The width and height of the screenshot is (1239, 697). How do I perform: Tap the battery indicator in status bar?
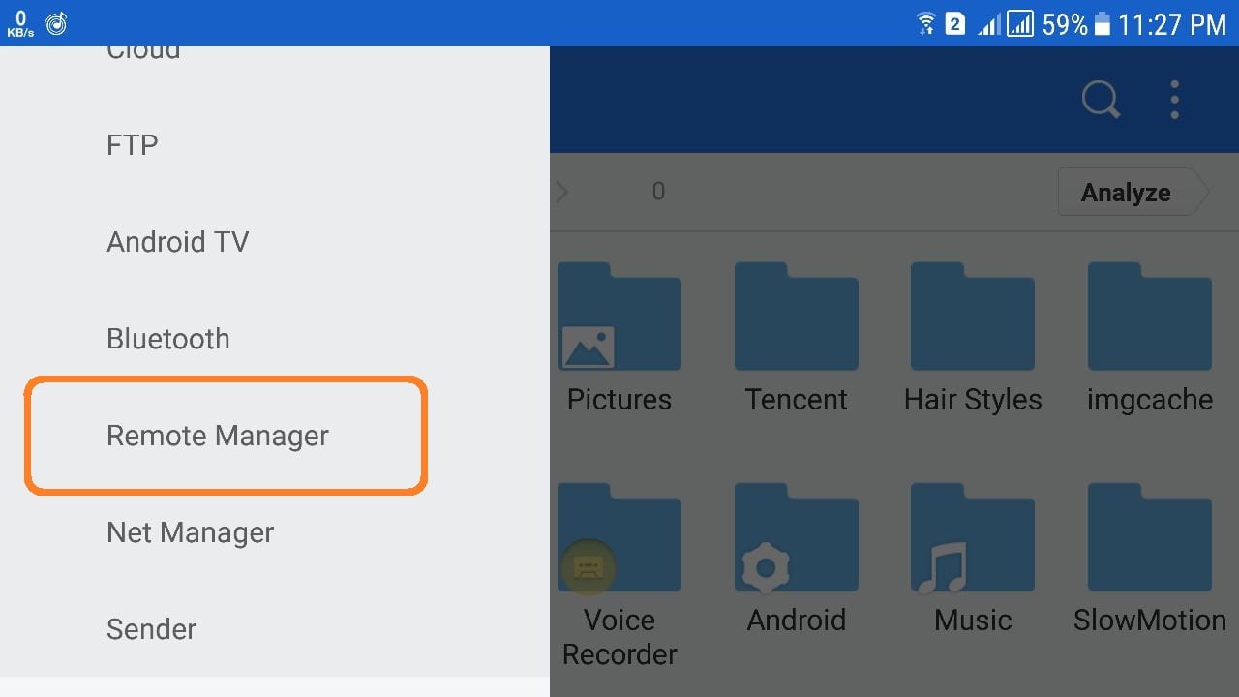click(1102, 23)
